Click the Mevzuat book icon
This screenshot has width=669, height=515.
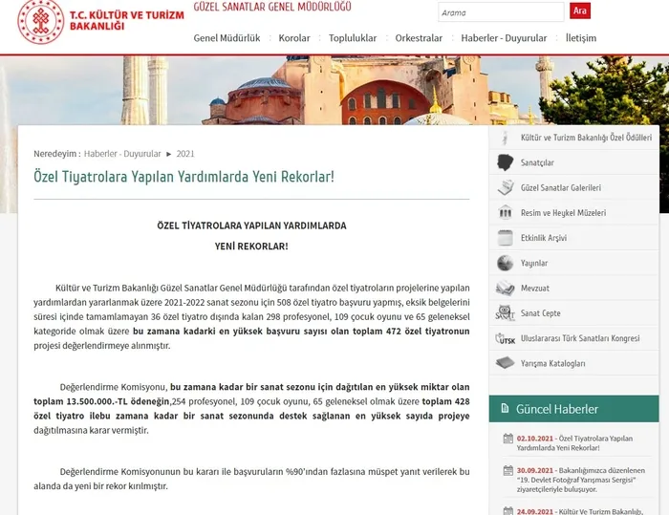(x=506, y=288)
